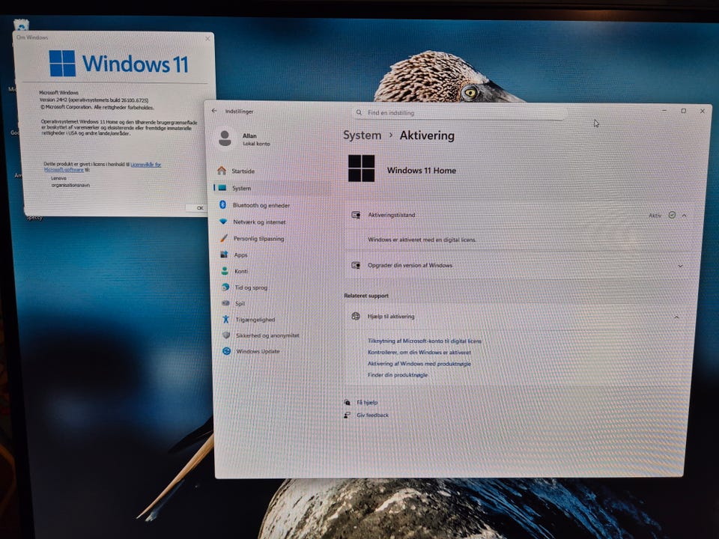Click the Opgrader din version row icon
Viewport: 719px width, 539px height.
click(x=355, y=265)
